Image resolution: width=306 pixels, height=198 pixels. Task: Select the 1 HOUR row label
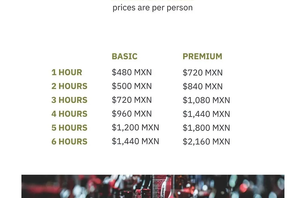[x=67, y=72]
